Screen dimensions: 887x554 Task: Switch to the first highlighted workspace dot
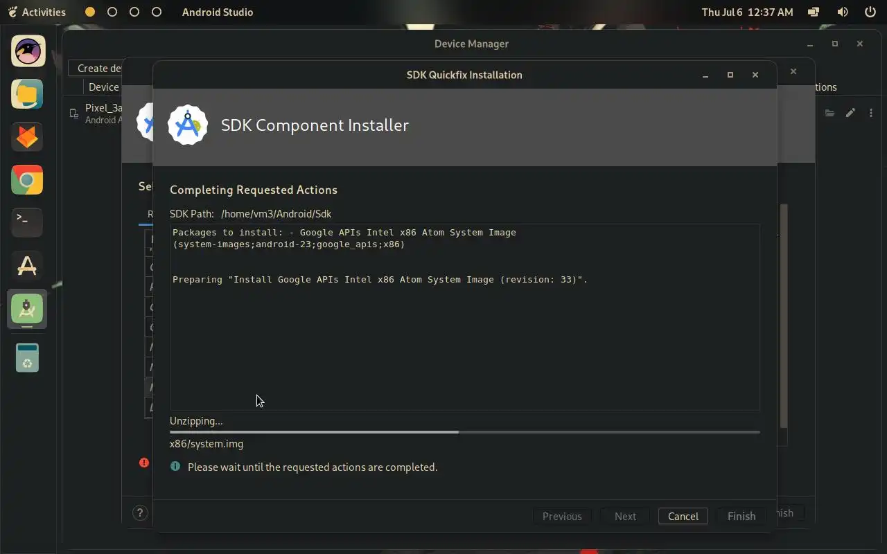pyautogui.click(x=90, y=12)
